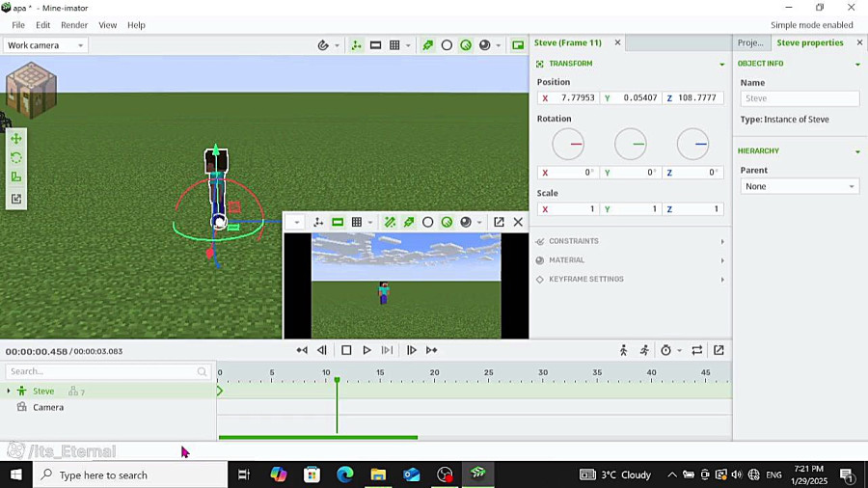Open camera selector dropdown in secondary view
The height and width of the screenshot is (488, 868).
click(x=297, y=223)
